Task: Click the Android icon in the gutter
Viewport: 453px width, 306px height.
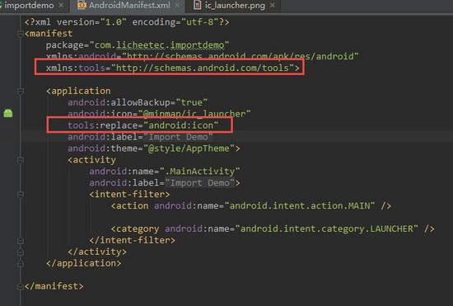Action: 8,113
